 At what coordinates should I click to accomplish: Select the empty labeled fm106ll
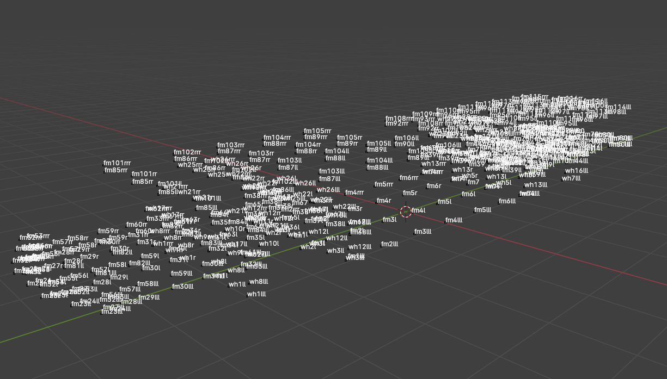[x=407, y=138]
